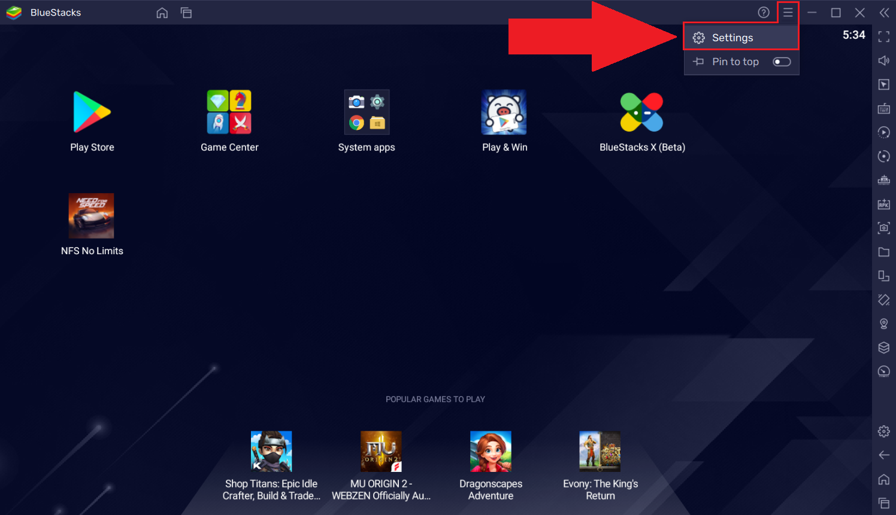Screen dimensions: 896x515
Task: Toggle Eco mode gauge icon
Action: [x=884, y=372]
